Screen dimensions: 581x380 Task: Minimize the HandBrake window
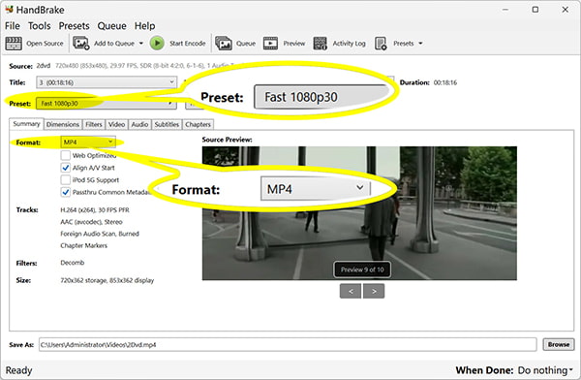[505, 10]
